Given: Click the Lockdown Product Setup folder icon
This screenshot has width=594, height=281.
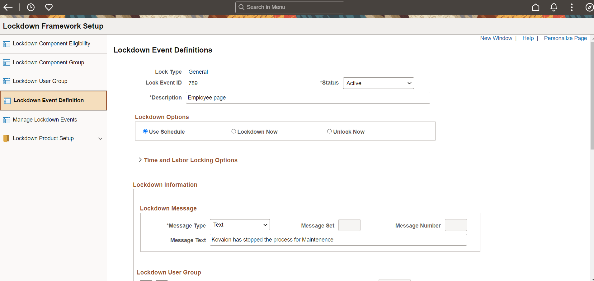Looking at the screenshot, I should tap(6, 138).
